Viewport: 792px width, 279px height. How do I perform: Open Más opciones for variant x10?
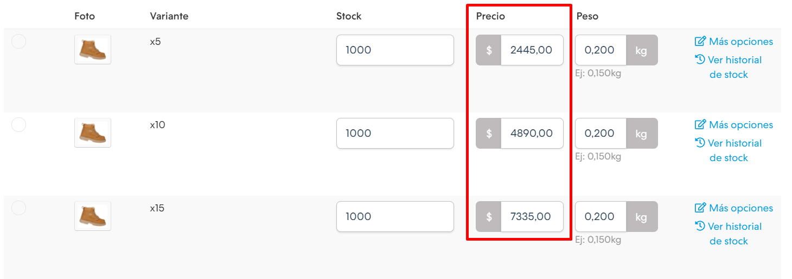coord(740,125)
